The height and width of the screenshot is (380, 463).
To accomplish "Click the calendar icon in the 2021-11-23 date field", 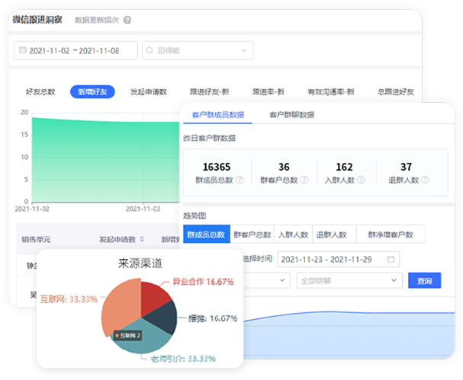I will pos(391,260).
